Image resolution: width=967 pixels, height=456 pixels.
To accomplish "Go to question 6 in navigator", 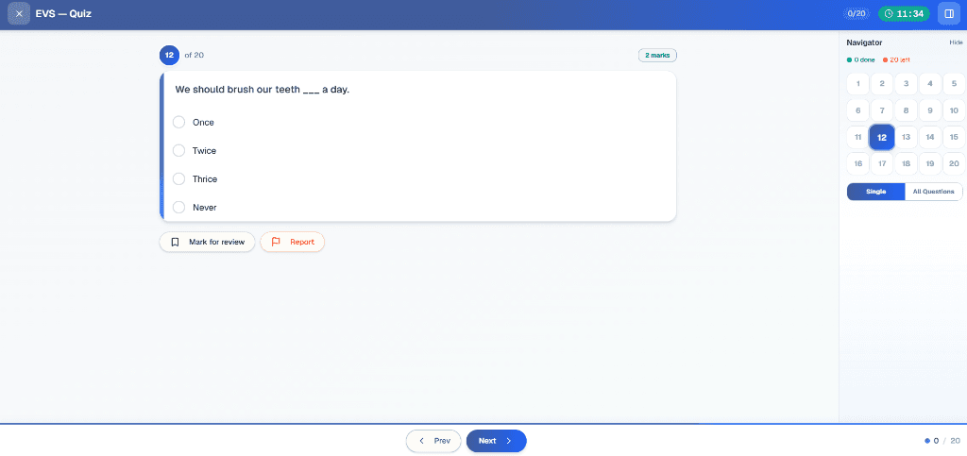I will coord(857,110).
